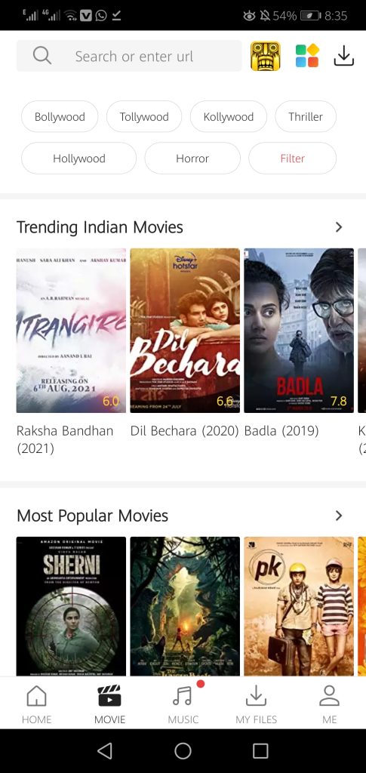
Task: Open the Dil Bechara (2020) poster
Action: [185, 331]
